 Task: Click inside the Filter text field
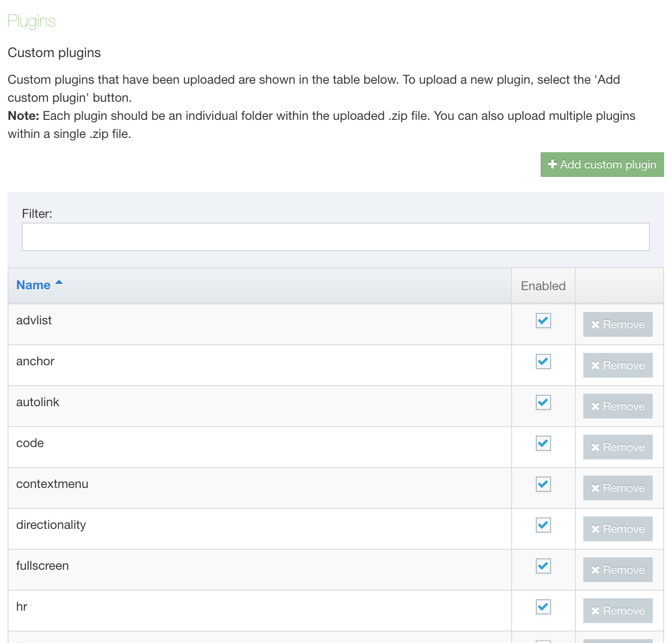[335, 236]
